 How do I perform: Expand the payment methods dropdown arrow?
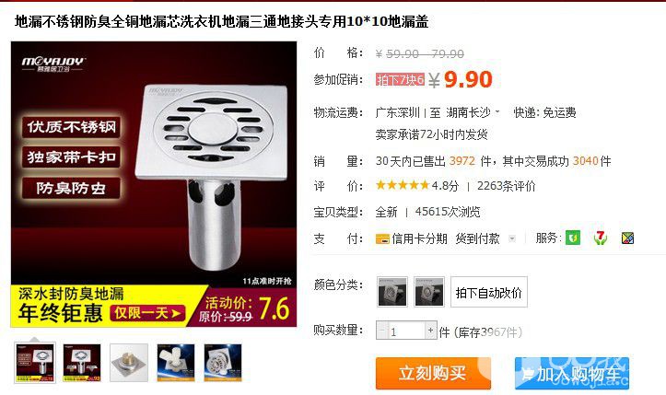click(512, 238)
